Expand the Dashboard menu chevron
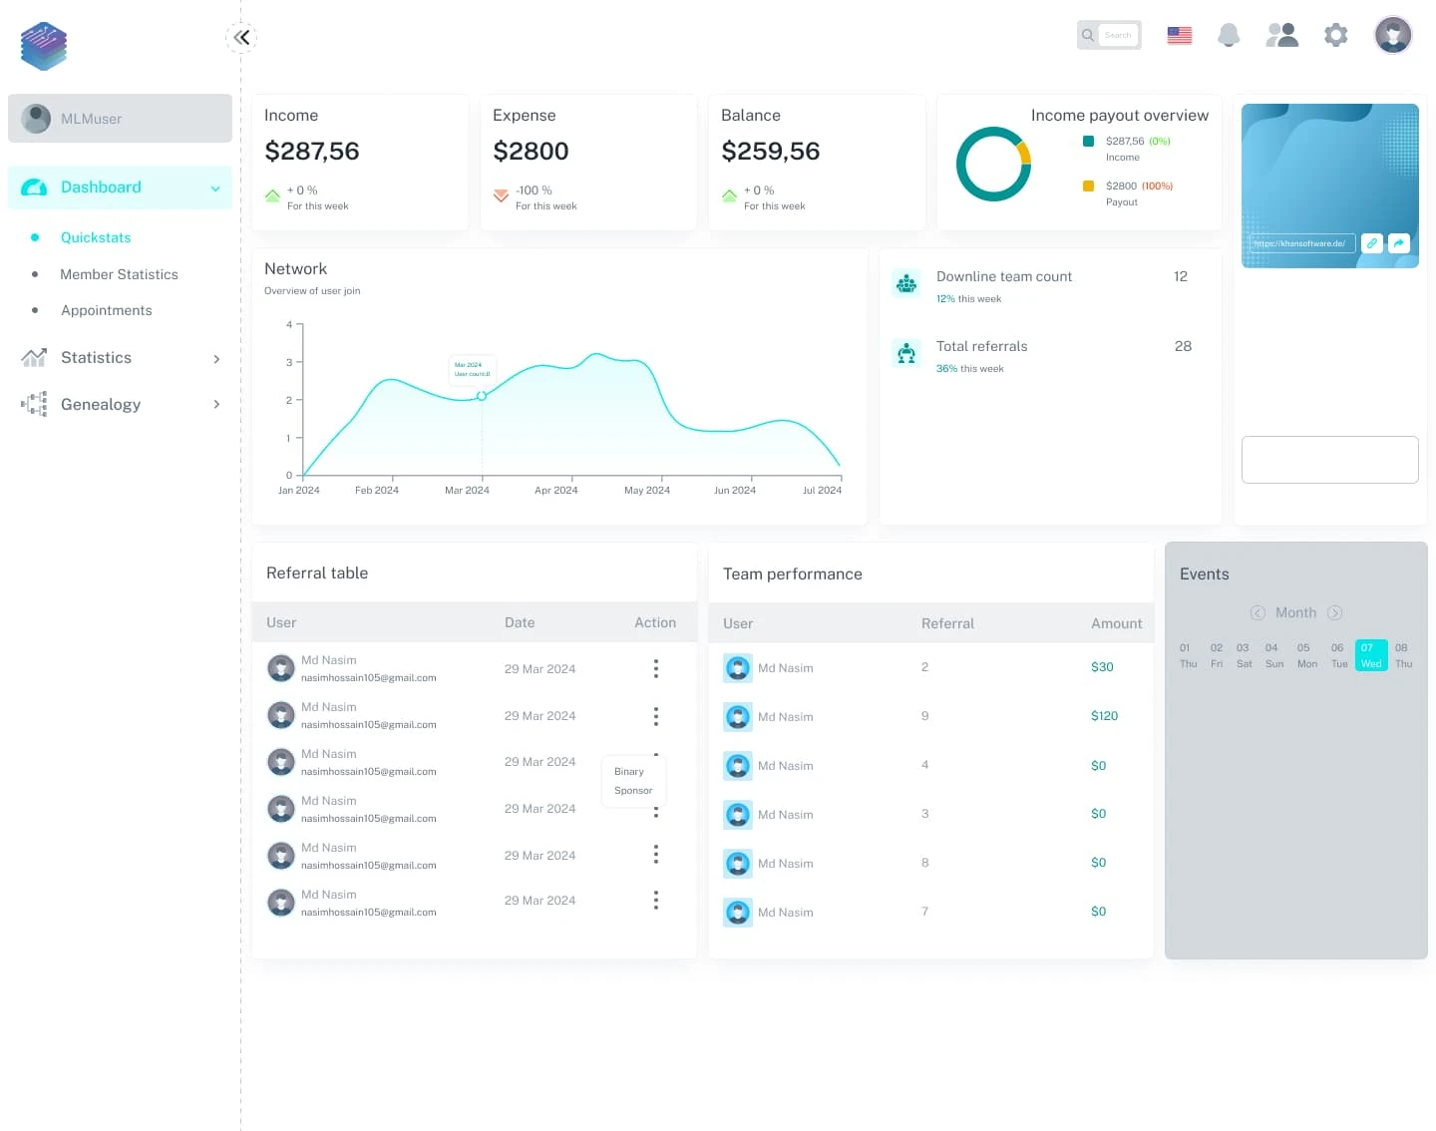 click(215, 188)
